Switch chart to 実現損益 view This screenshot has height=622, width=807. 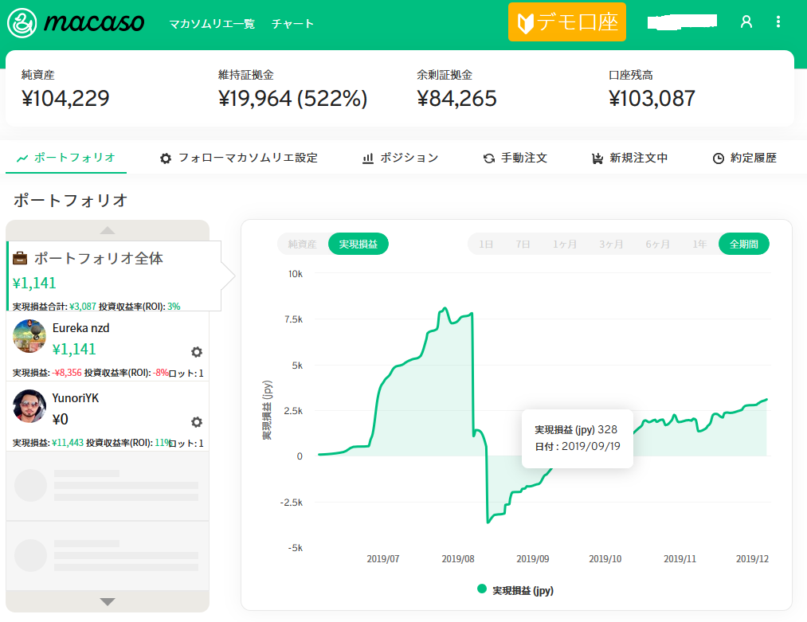click(358, 244)
